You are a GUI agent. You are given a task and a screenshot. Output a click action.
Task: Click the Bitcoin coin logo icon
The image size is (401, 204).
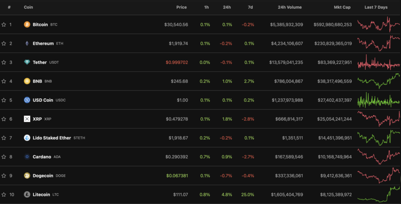pos(27,25)
